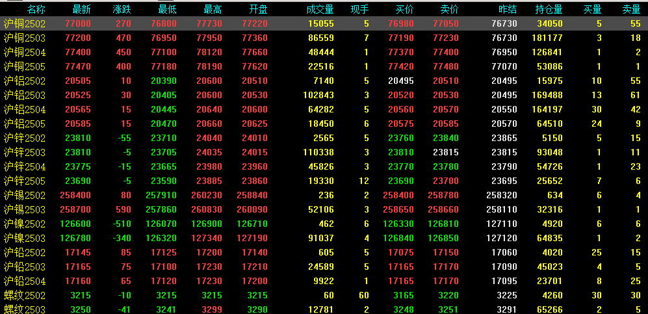Sort by 成交量 column header
The height and width of the screenshot is (314, 648).
[320, 10]
